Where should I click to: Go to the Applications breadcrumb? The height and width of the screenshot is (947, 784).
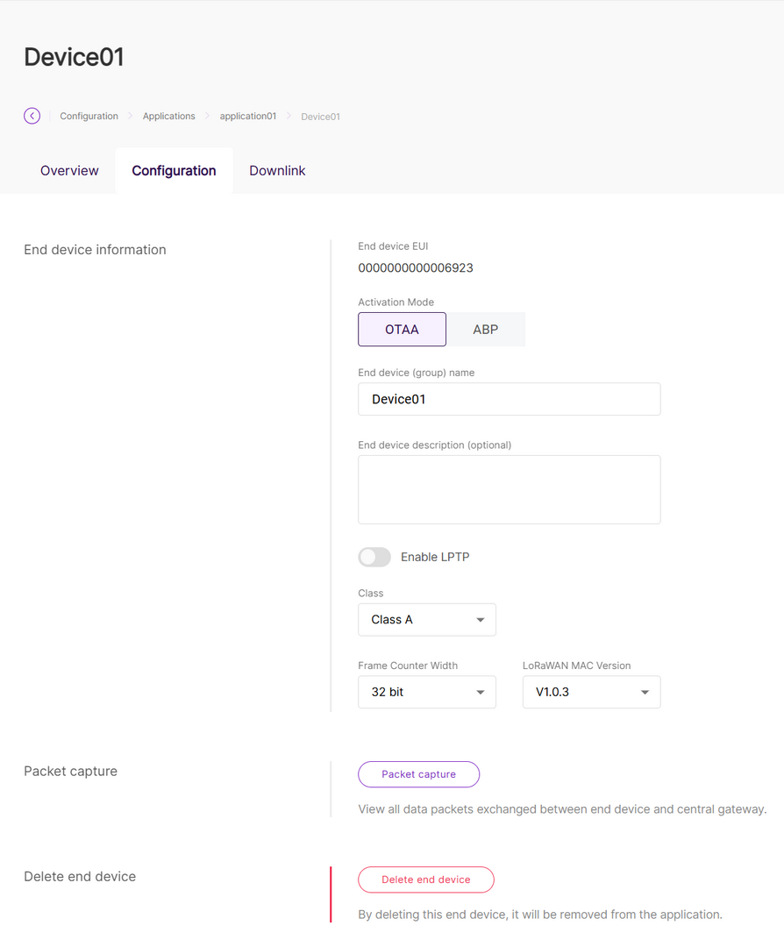tap(168, 116)
